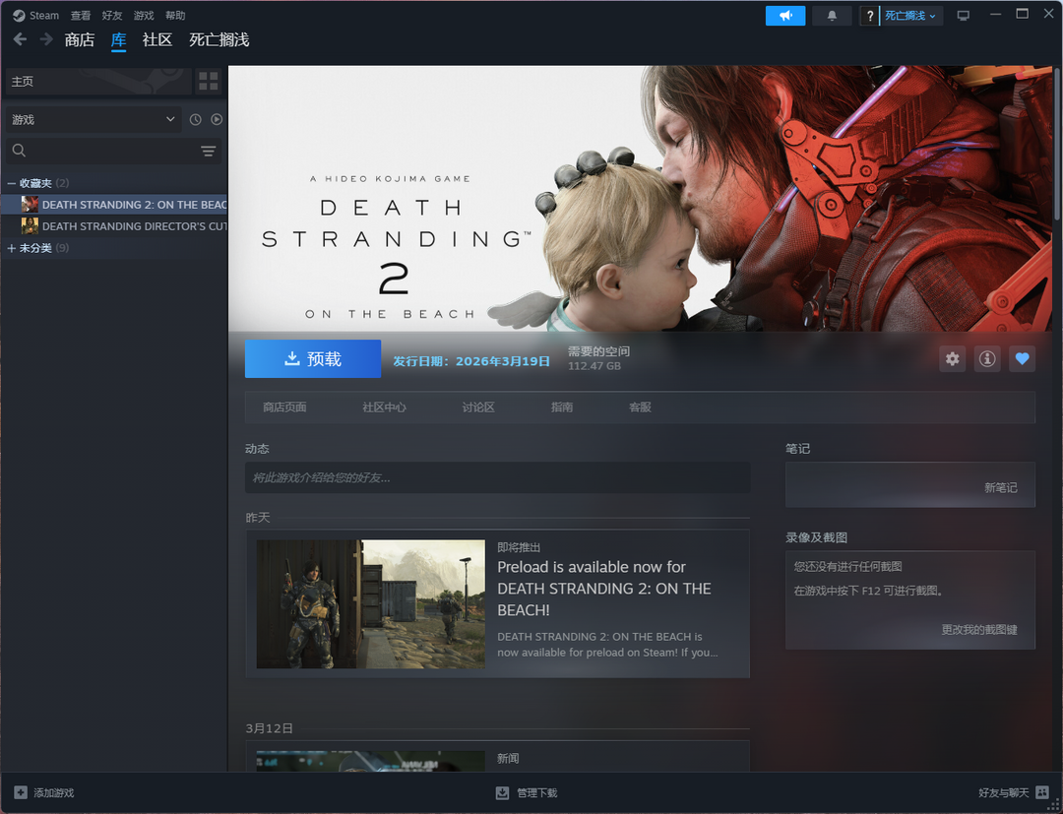The image size is (1063, 814).
Task: Switch to grid collections view icon
Action: tap(208, 82)
